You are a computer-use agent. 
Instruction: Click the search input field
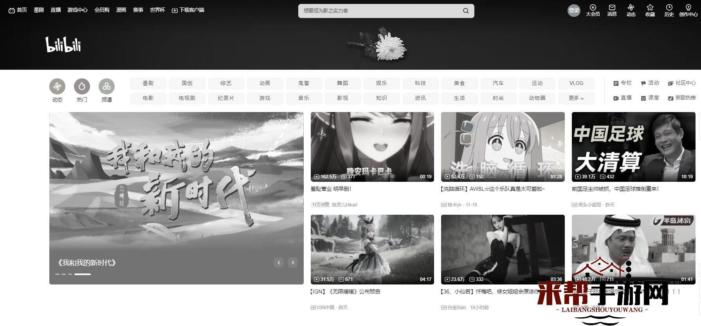point(380,11)
